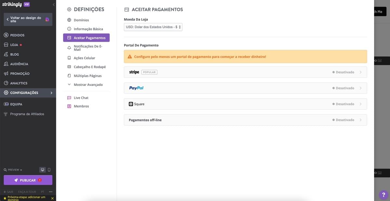Select the Pedidos icon in the sidebar
The width and height of the screenshot is (390, 201).
click(6, 35)
